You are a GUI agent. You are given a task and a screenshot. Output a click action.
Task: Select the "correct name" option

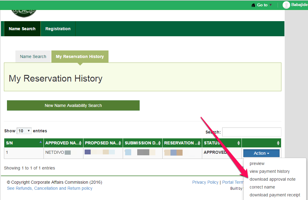pyautogui.click(x=262, y=187)
